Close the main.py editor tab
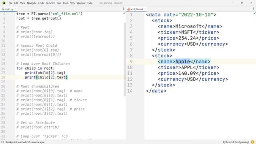Screen dimensions: 256x144 click(16, 9)
